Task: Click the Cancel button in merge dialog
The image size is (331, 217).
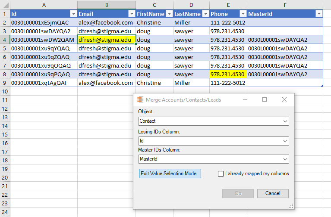Action: coord(273,193)
